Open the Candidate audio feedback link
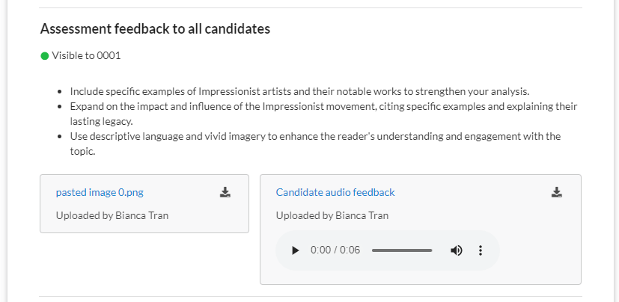Image resolution: width=619 pixels, height=302 pixels. (335, 192)
